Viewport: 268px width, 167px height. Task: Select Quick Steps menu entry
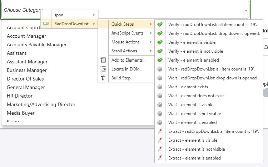[123, 24]
